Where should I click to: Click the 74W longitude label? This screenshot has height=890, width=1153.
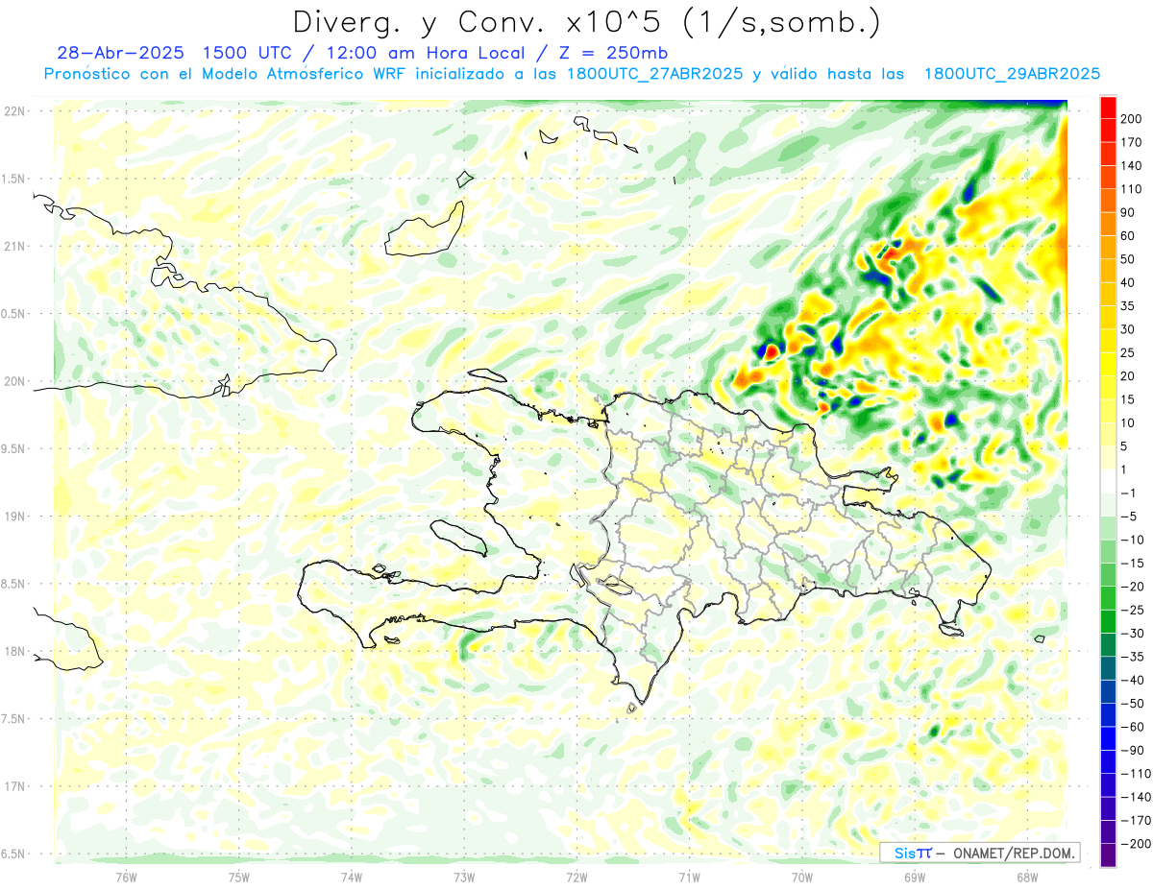click(x=352, y=876)
